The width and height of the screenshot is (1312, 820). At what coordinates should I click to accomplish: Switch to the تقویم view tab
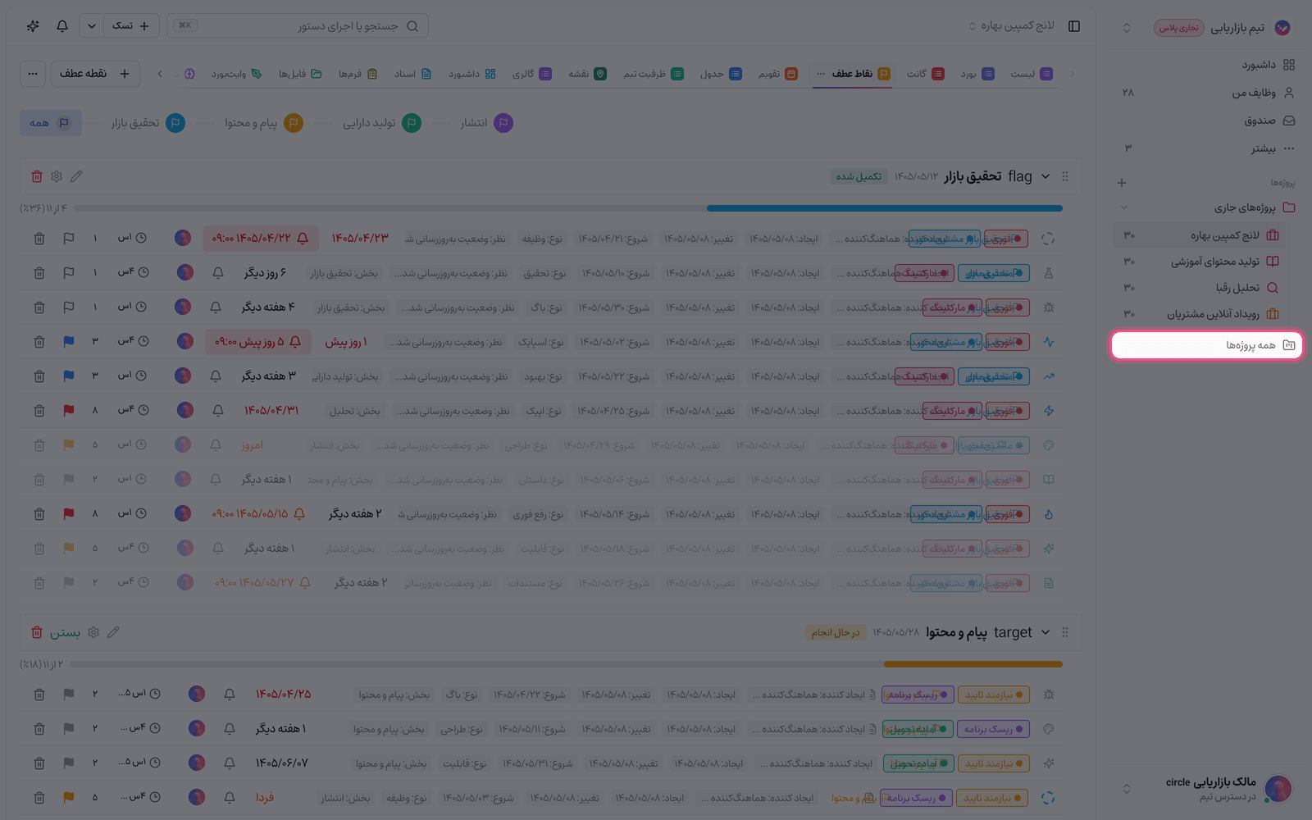[778, 74]
